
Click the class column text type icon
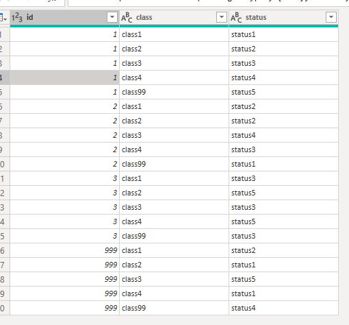coord(127,17)
